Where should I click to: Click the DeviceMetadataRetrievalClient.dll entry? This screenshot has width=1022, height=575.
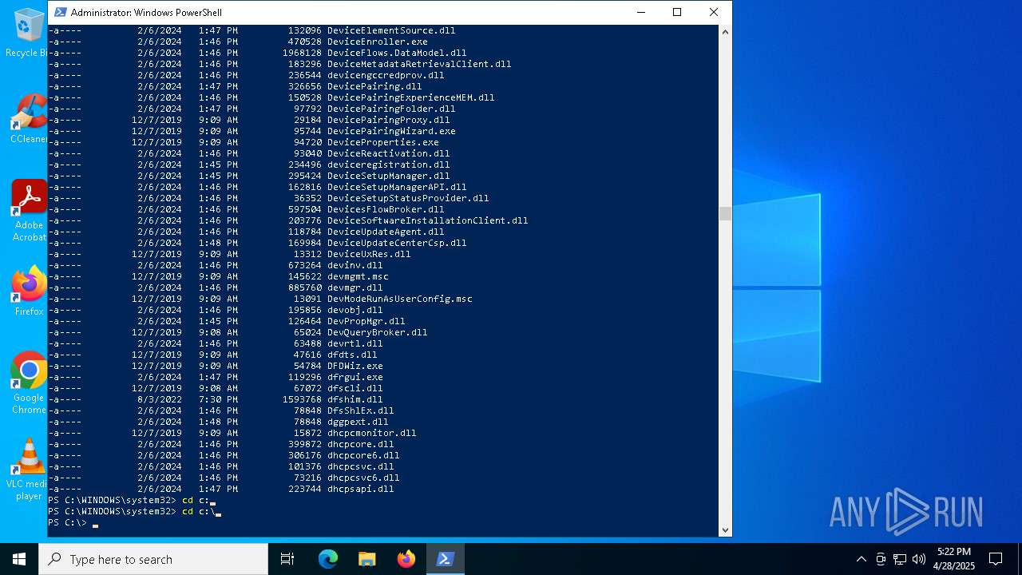coord(419,64)
